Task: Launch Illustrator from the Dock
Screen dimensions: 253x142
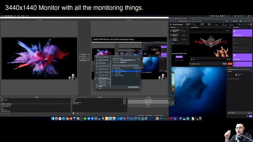Action: [168, 119]
